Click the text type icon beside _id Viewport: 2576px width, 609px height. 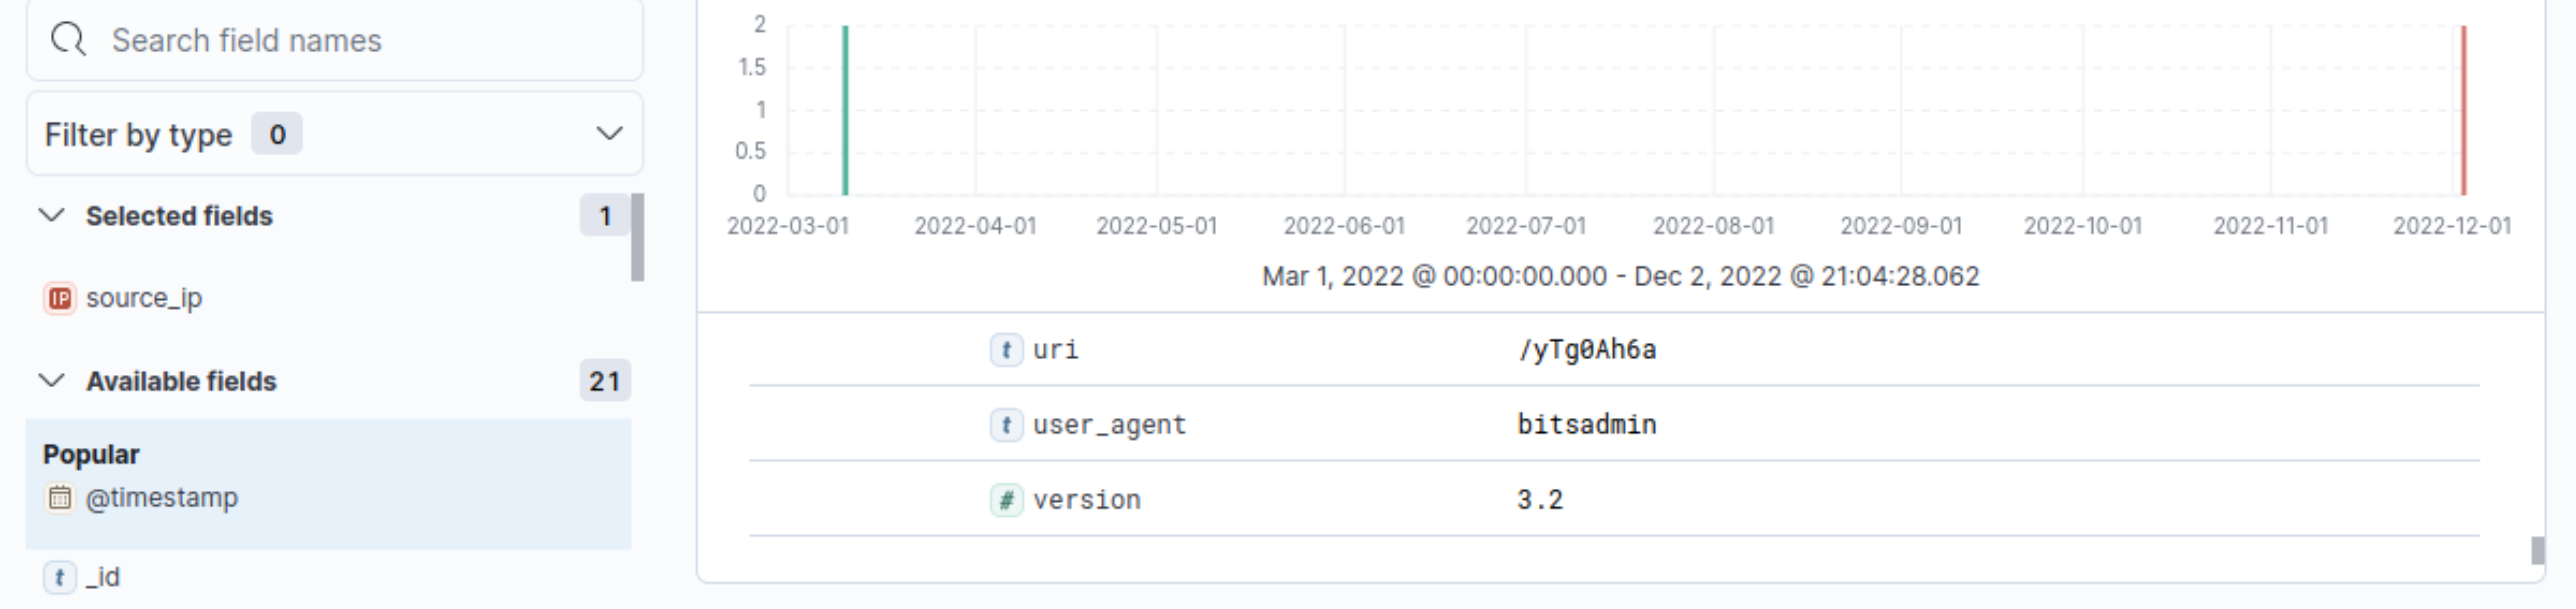click(x=60, y=577)
